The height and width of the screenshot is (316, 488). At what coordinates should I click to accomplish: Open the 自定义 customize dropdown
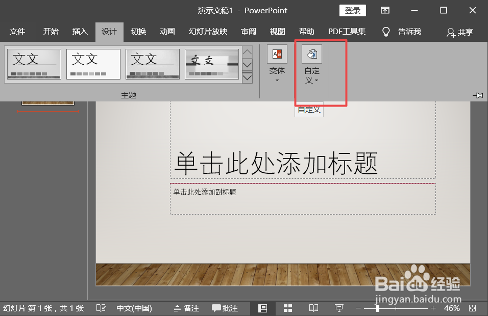312,65
